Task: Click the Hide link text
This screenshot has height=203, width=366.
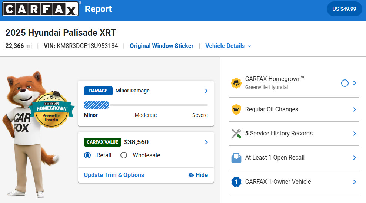Action: pos(202,175)
